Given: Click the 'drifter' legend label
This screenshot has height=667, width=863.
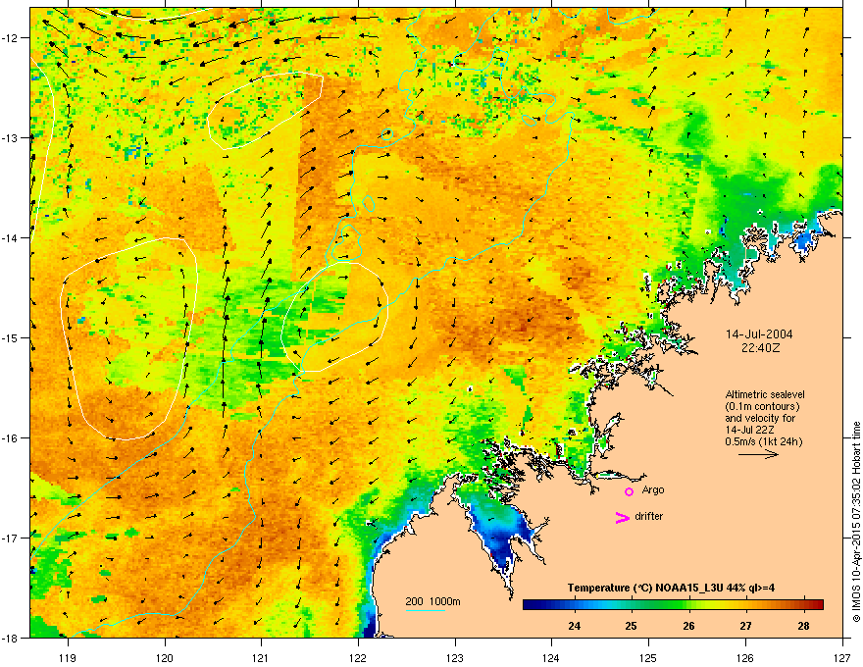Looking at the screenshot, I should point(649,516).
